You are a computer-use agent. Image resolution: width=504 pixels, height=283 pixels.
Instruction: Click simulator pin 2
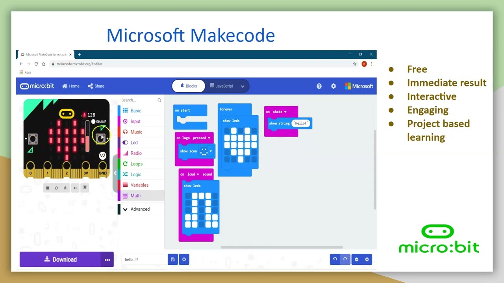67,169
